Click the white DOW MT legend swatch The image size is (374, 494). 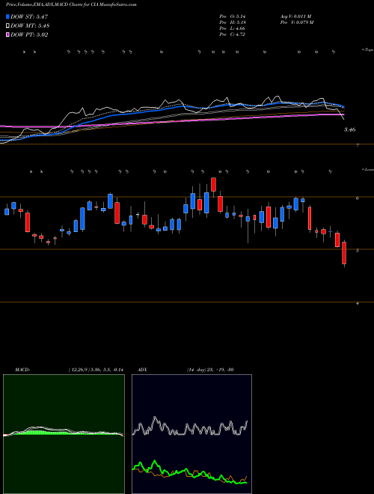click(x=7, y=26)
